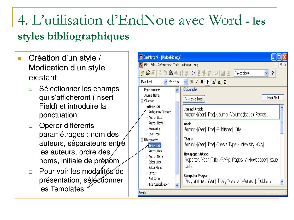294x220 pixels.
Task: Select Editor Lists in the tree
Action: point(155,162)
